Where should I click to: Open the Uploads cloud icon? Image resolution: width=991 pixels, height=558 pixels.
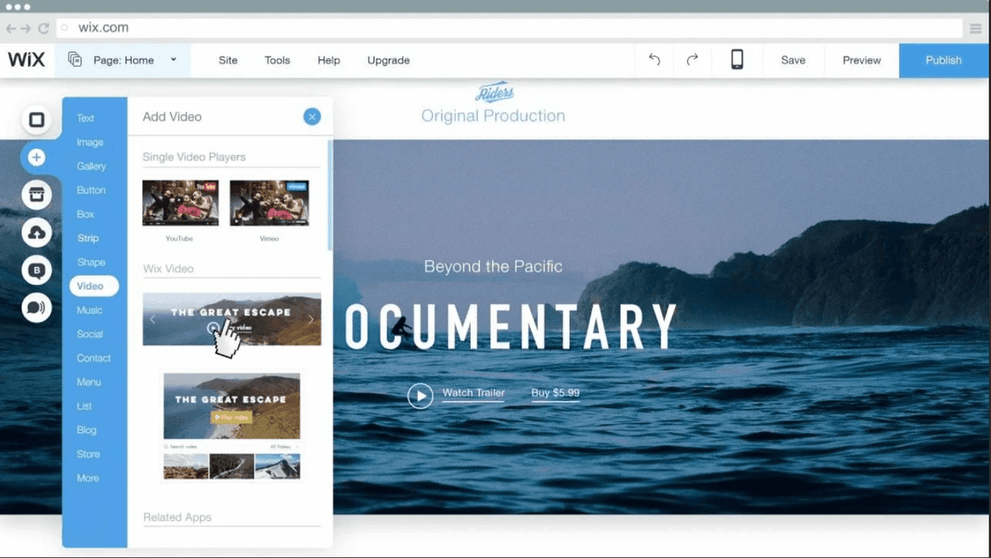[36, 234]
